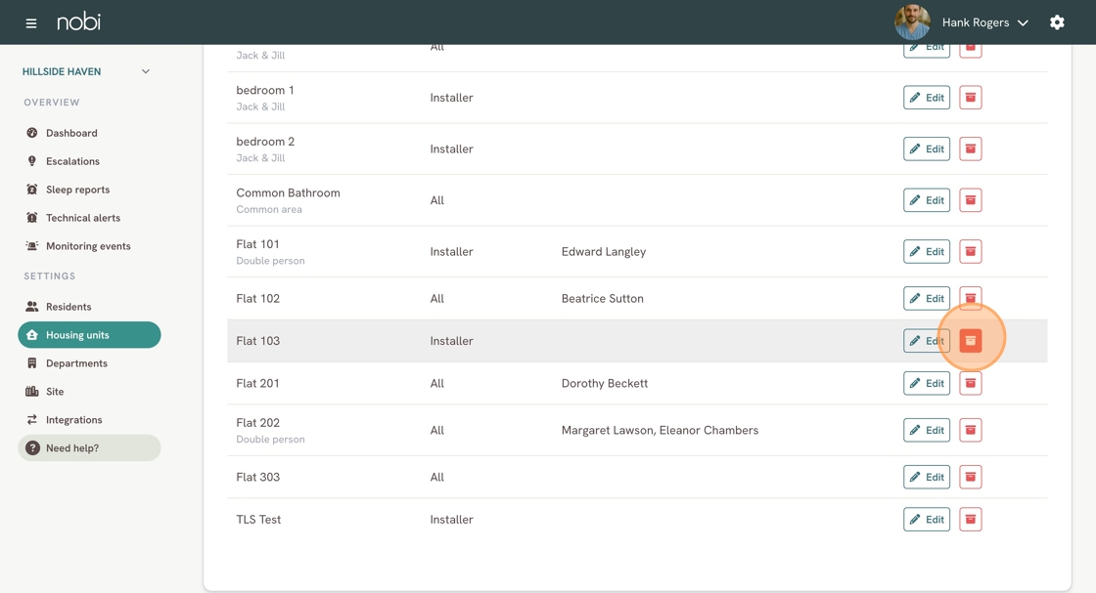Image resolution: width=1096 pixels, height=593 pixels.
Task: Open Integrations settings in sidebar
Action: (73, 420)
